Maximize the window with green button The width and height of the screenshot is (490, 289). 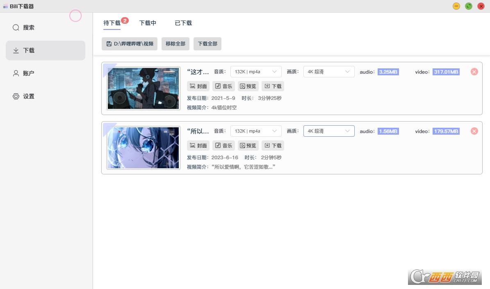click(x=468, y=6)
